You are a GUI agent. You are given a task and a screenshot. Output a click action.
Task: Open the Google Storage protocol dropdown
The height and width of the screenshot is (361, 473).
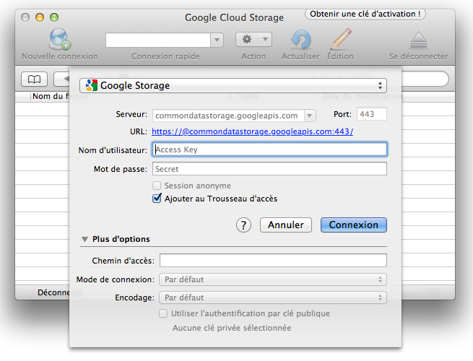(233, 86)
